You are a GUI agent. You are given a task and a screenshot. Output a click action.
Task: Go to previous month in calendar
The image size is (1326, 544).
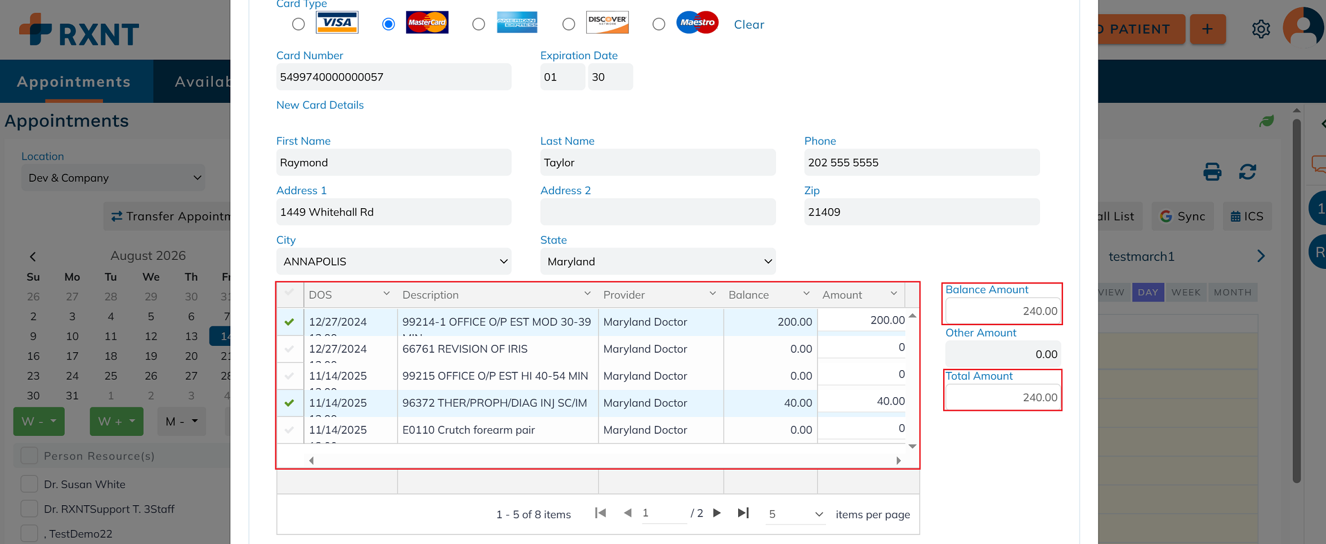tap(33, 257)
